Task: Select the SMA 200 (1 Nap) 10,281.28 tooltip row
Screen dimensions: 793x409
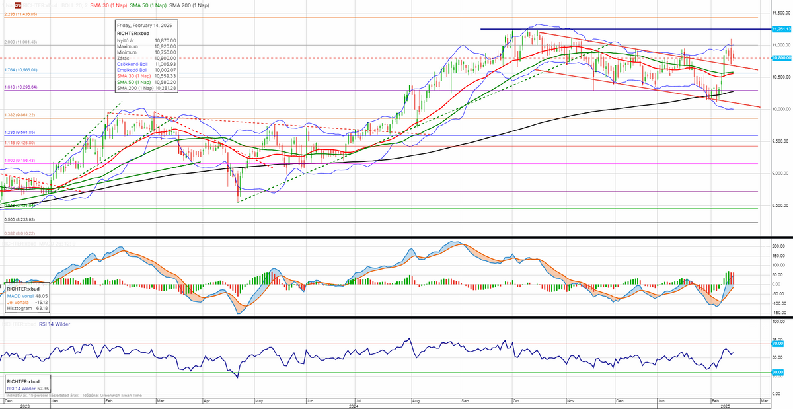Action: click(x=146, y=88)
